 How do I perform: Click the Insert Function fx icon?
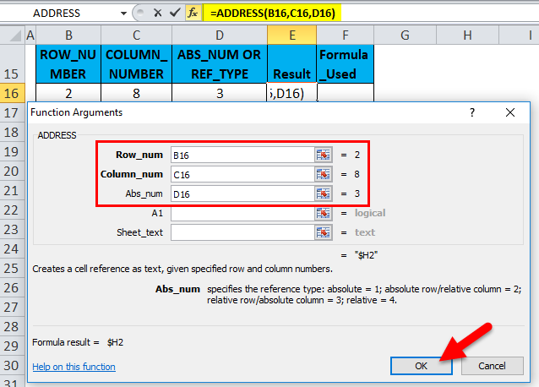193,13
